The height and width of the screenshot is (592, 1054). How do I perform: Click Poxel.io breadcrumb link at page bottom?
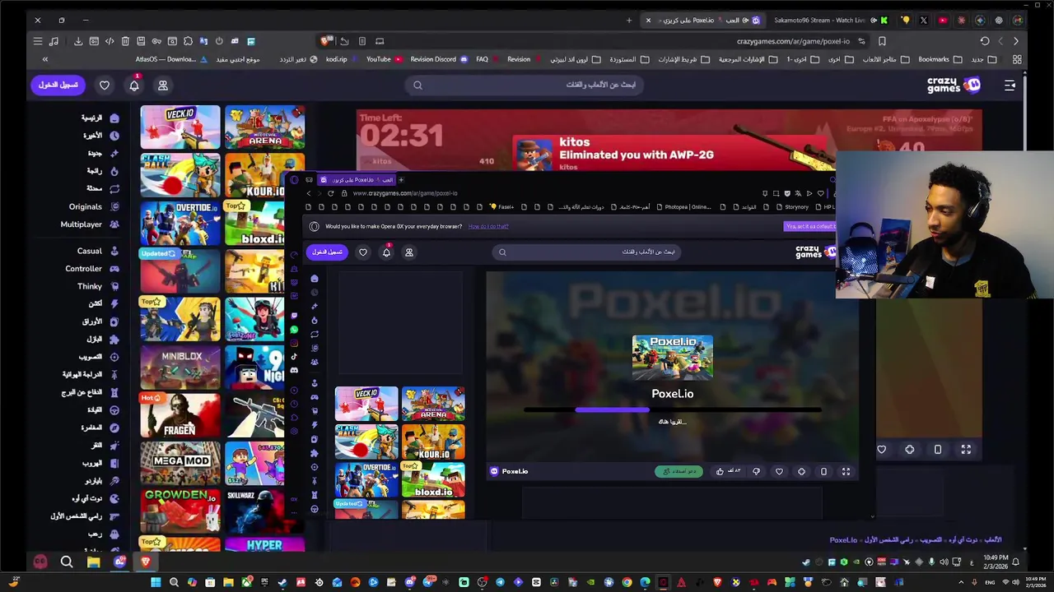click(843, 540)
